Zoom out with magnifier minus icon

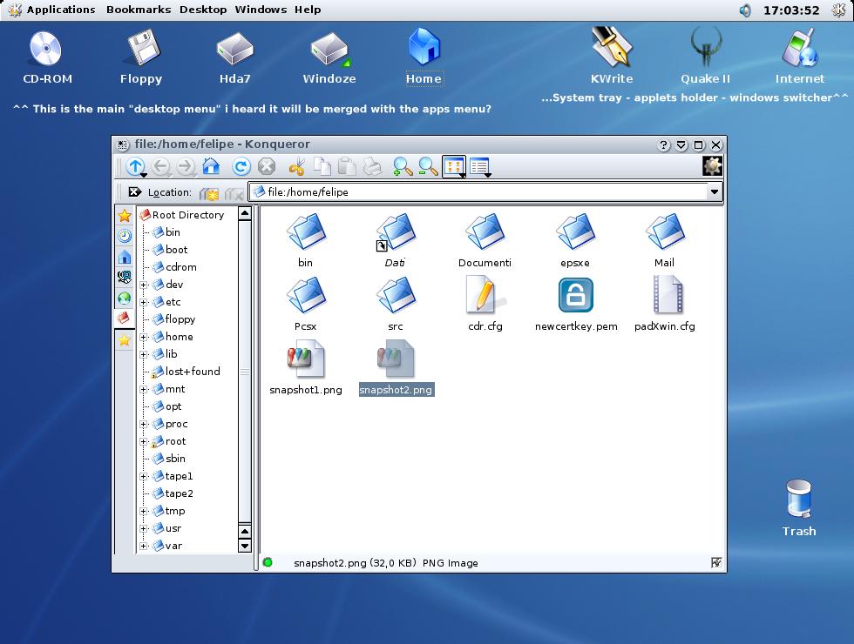coord(428,166)
